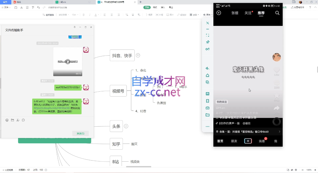The image size is (318, 173).
Task: Open emoji picker in chat input
Action: [7, 120]
